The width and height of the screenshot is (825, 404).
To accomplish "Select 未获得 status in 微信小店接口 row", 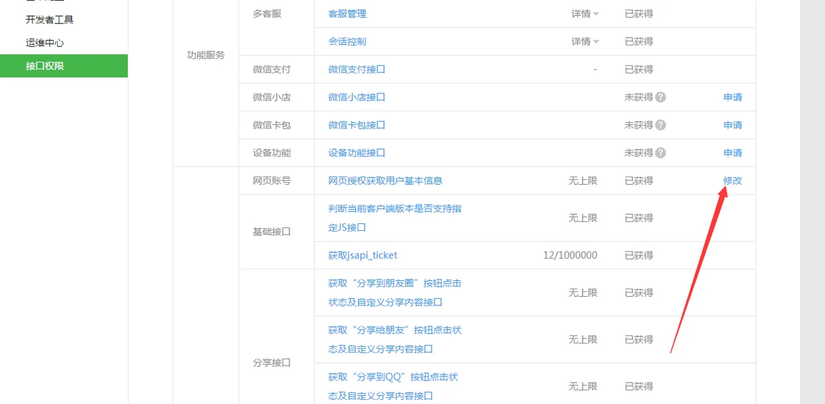I will point(639,97).
